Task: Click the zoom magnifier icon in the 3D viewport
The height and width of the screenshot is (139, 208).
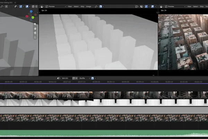Action: pyautogui.click(x=35, y=24)
